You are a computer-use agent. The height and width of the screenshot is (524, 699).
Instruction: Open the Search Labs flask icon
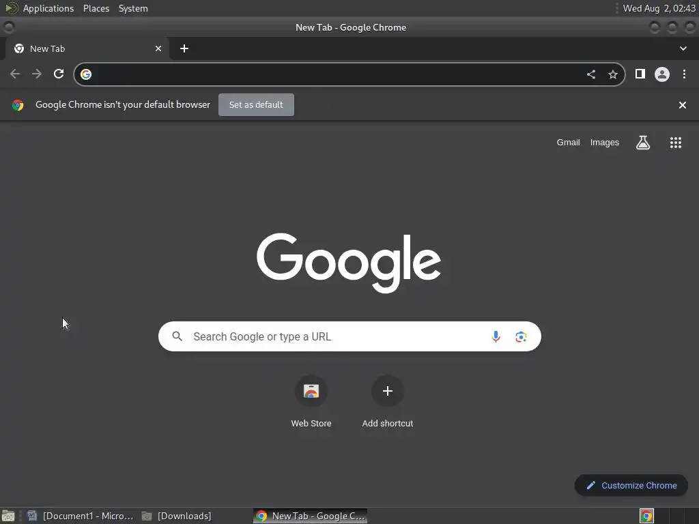pyautogui.click(x=643, y=143)
